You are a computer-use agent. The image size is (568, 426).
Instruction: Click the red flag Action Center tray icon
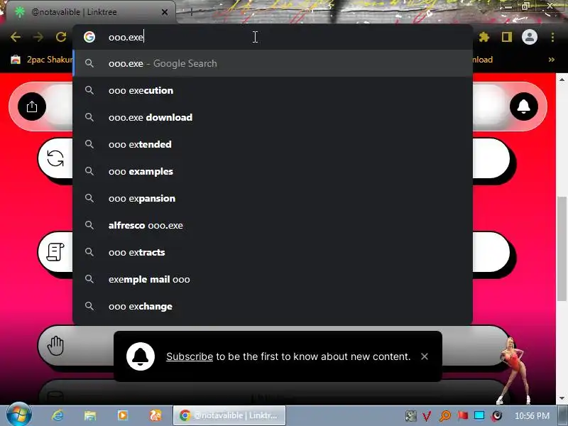click(462, 415)
